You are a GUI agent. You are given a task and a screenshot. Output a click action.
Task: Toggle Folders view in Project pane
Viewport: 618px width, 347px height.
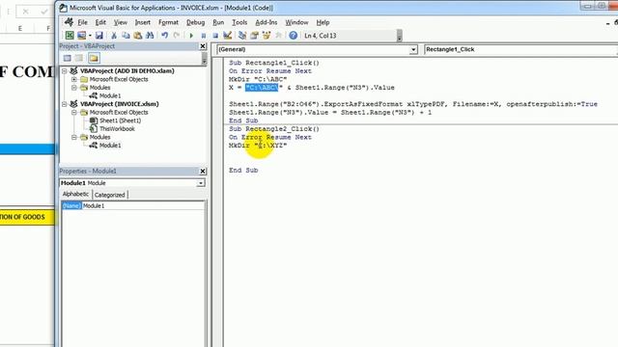[94, 58]
